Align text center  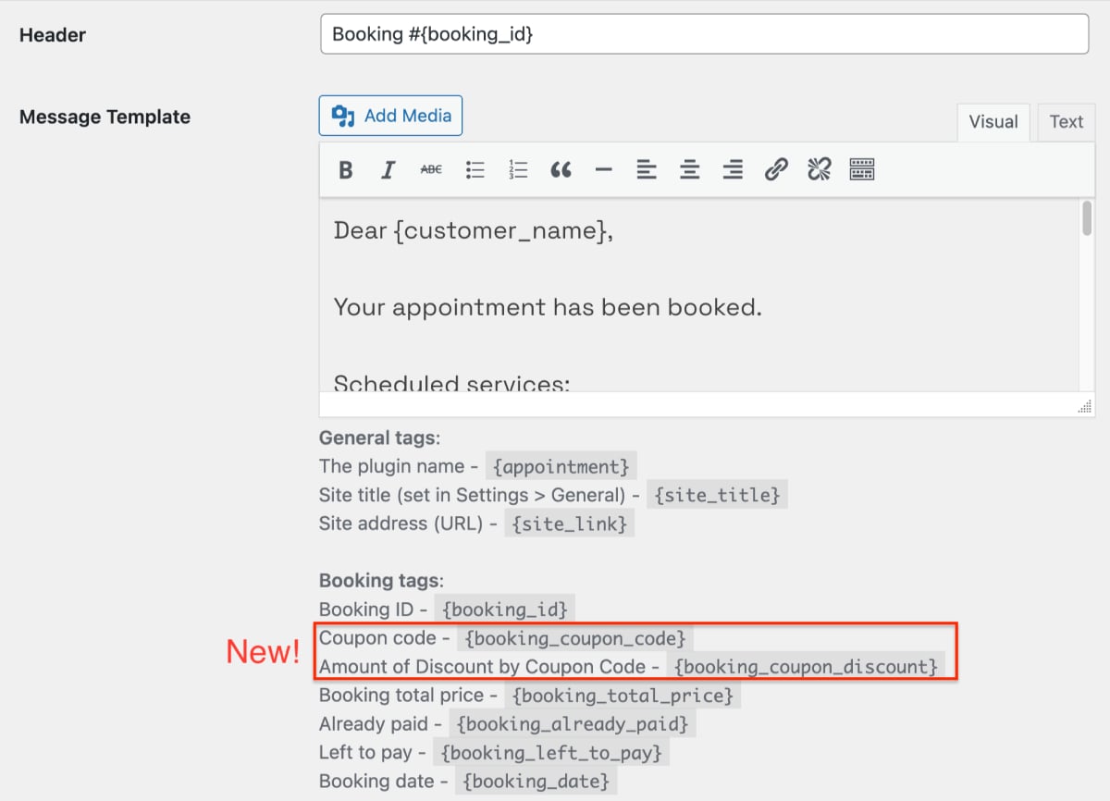click(689, 169)
